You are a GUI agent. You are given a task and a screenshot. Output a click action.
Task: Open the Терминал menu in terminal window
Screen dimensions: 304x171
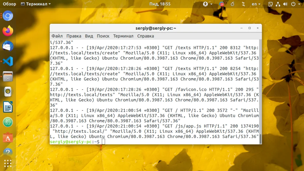coord(123,36)
